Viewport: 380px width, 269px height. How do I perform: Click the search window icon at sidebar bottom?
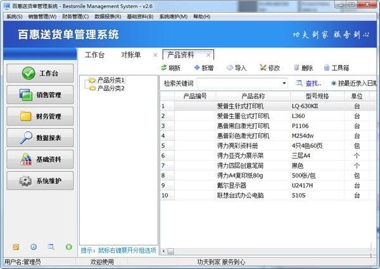51,247
